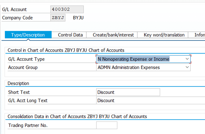Click into the Short Text field
The width and height of the screenshot is (205, 134).
coord(128,92)
